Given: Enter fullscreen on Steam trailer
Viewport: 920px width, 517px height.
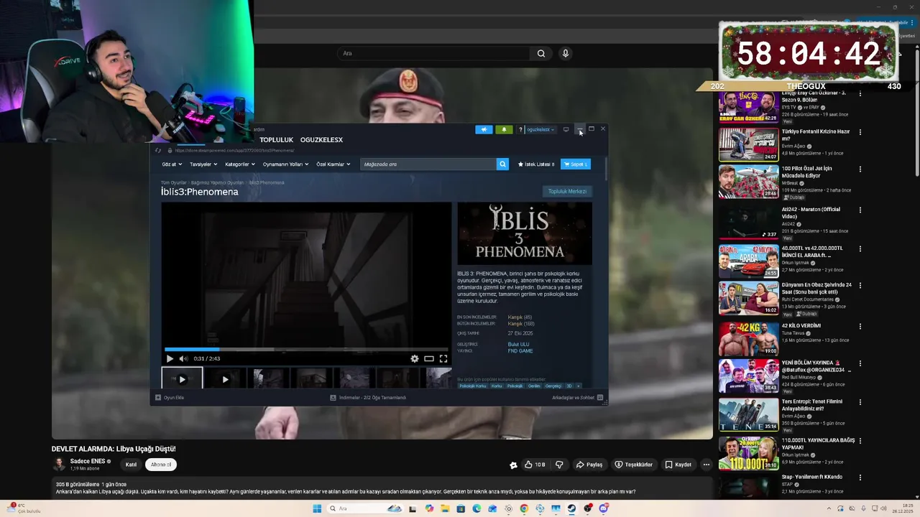Looking at the screenshot, I should point(443,358).
